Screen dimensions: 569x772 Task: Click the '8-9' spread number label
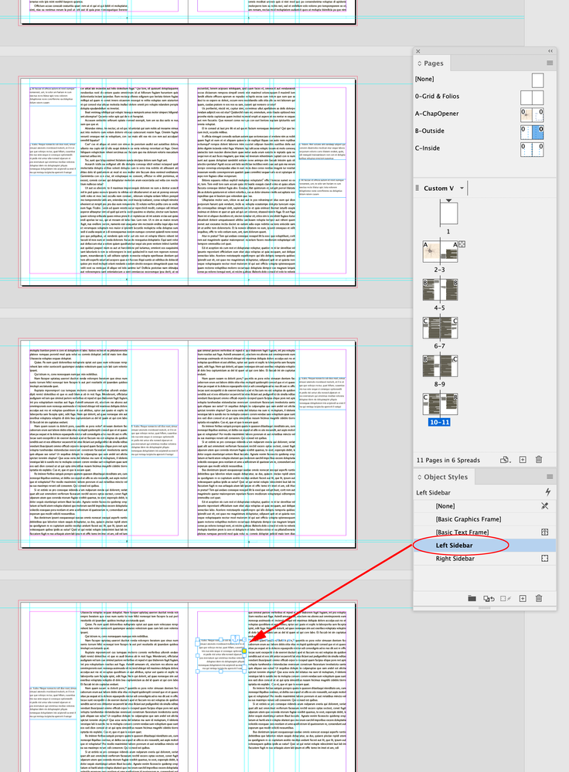click(x=439, y=384)
